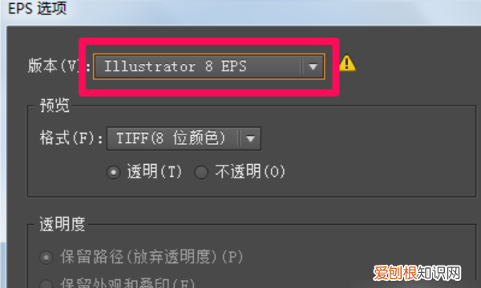Image resolution: width=481 pixels, height=288 pixels.
Task: Click the TIFF(8 位颜色) format box
Action: tap(184, 138)
